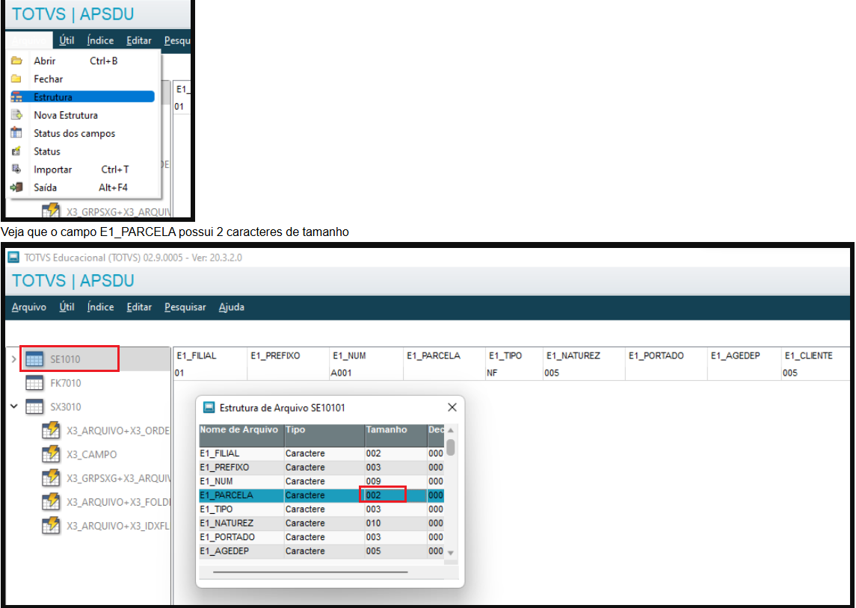The width and height of the screenshot is (856, 608).
Task: Click the X3_ARQUIVO+X3_IDXFL index icon
Action: point(51,526)
